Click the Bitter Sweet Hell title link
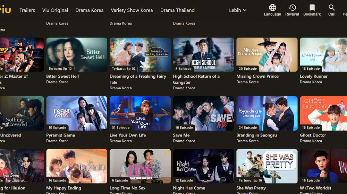Image resolution: width=347 pixels, height=194 pixels. [62, 76]
